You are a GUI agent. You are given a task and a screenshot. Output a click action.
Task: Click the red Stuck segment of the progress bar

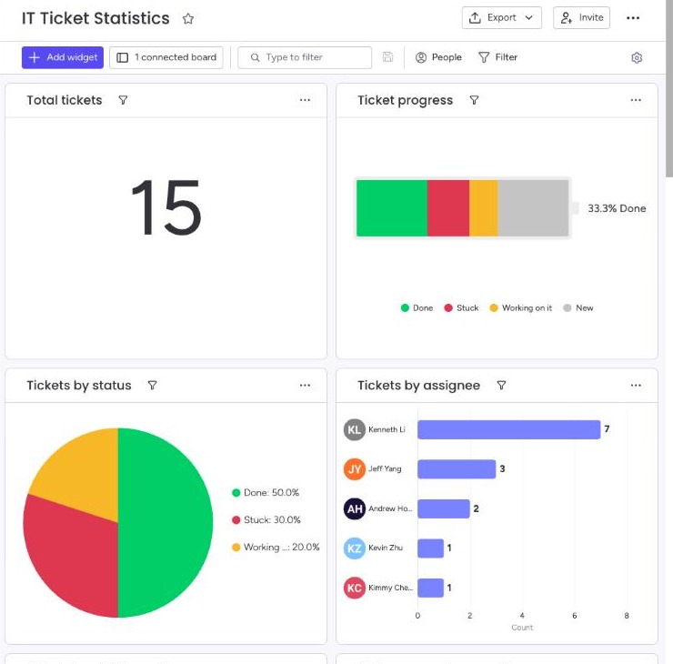click(448, 208)
